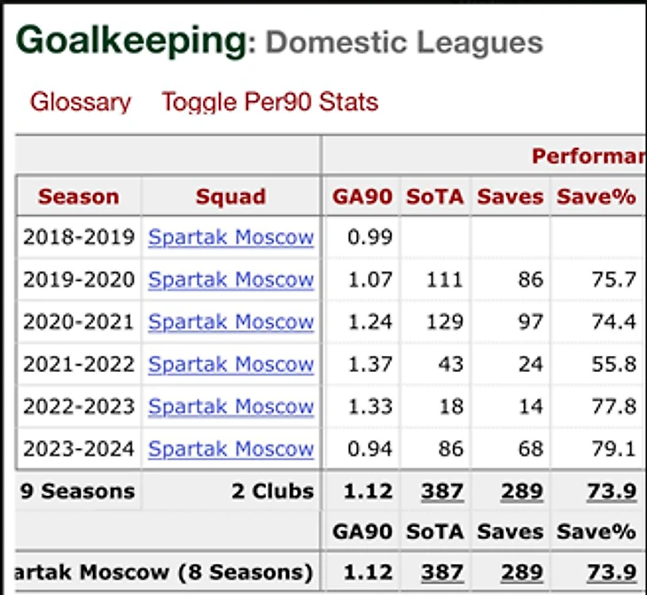Open the Glossary link
This screenshot has height=595, width=647.
click(x=80, y=102)
